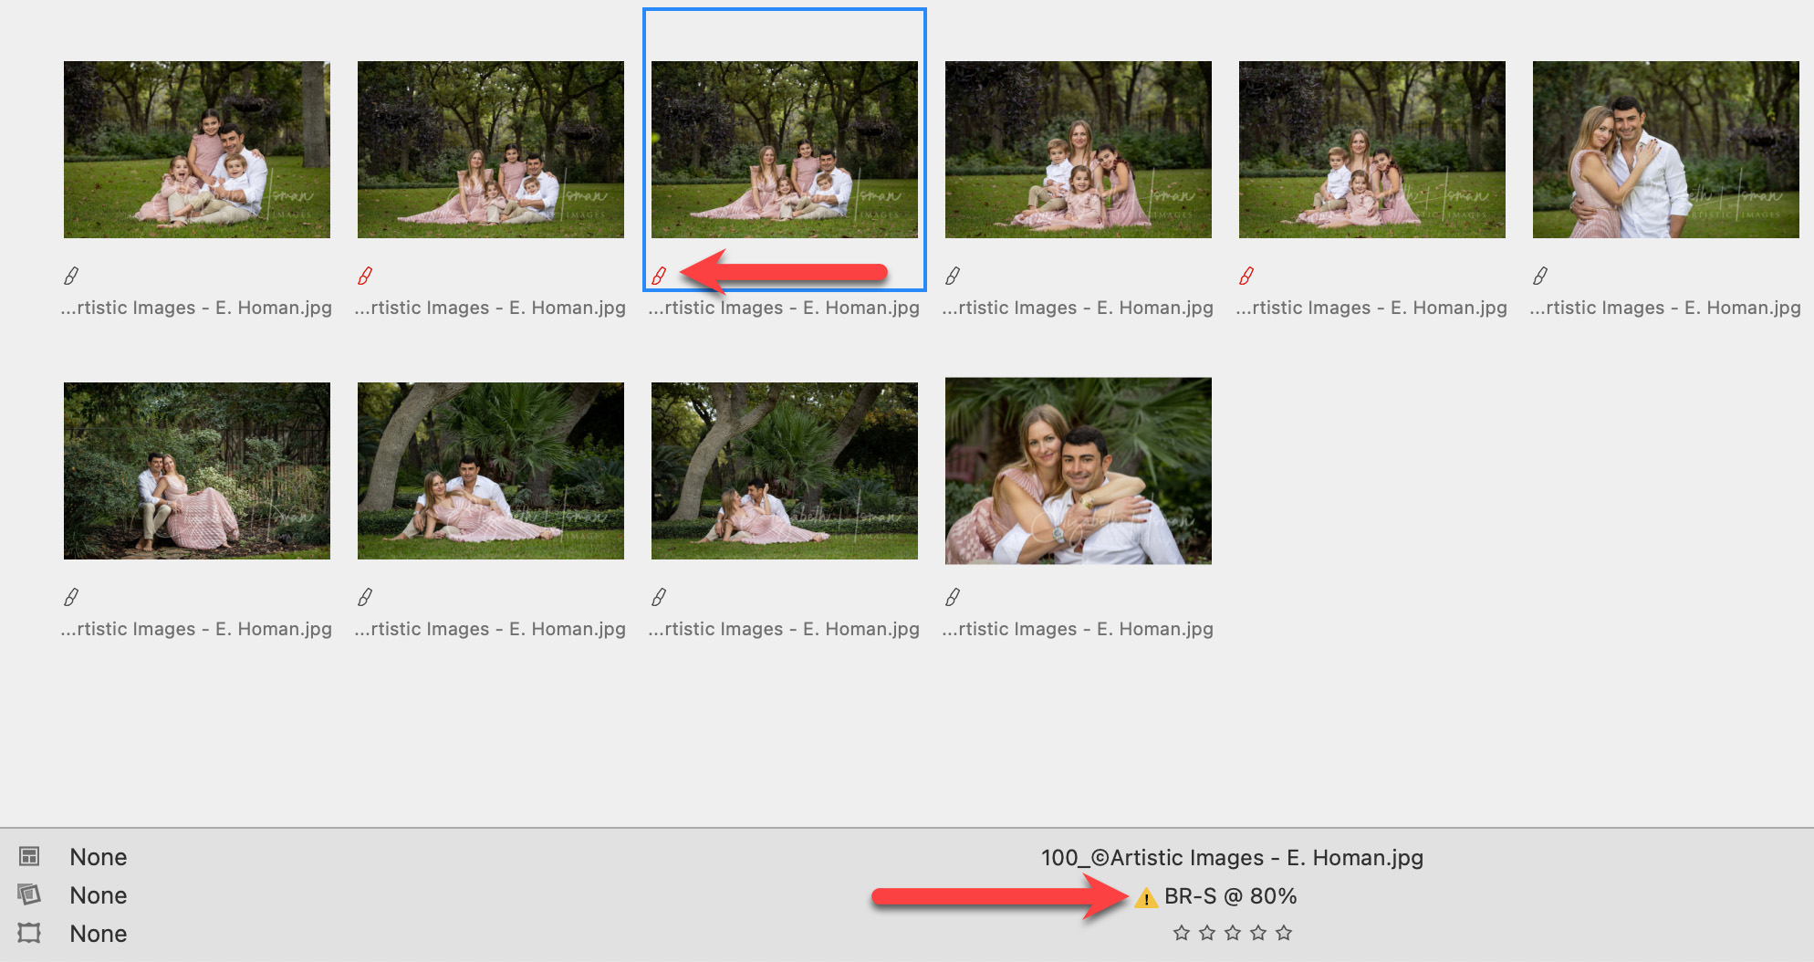
Task: Click the 100_©Artistic Images - E. Homan.jpg filename
Action: 1232,858
